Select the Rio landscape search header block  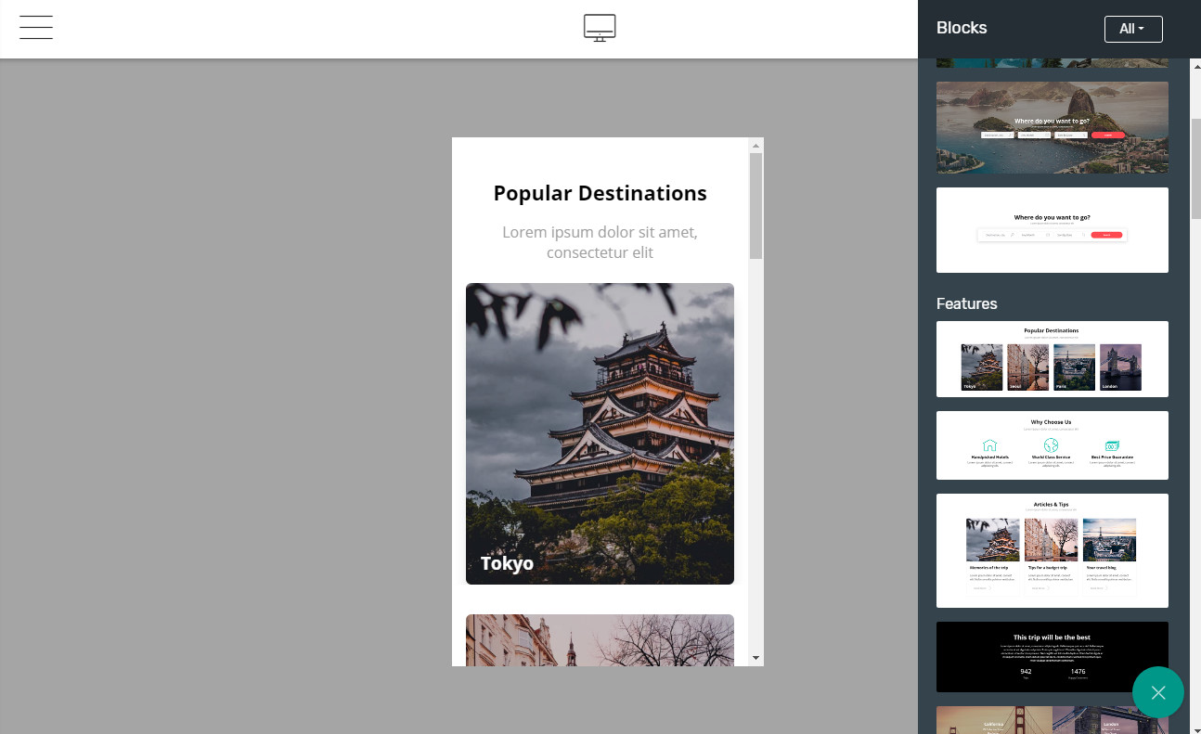click(1052, 127)
